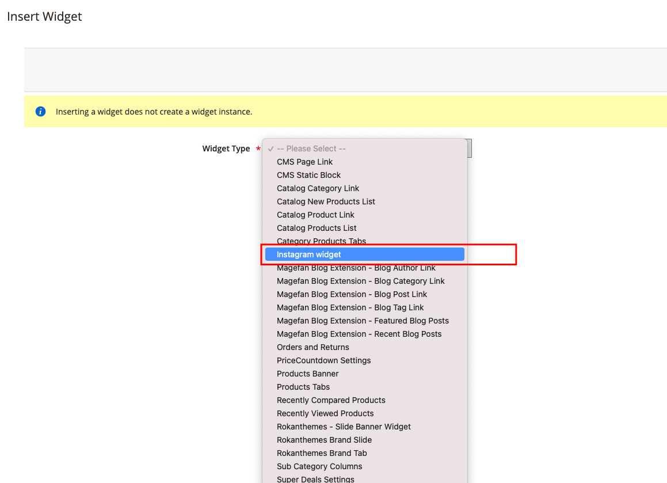Viewport: 667px width, 483px height.
Task: Select Rokanthemes Slide Banner Widget option
Action: coord(364,427)
